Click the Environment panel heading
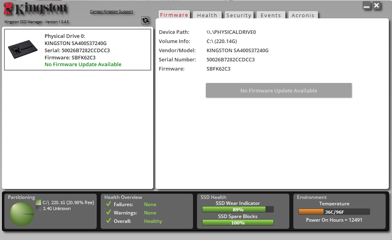Screen dimensions: 392x240 pos(312,197)
